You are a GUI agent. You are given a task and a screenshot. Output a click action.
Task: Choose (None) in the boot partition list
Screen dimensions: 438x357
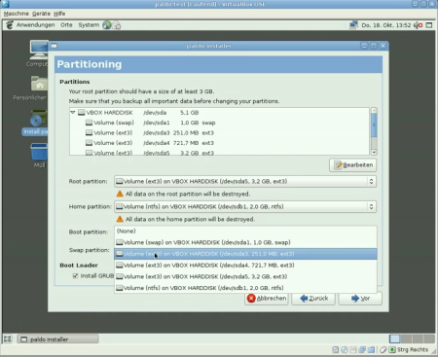(245, 232)
